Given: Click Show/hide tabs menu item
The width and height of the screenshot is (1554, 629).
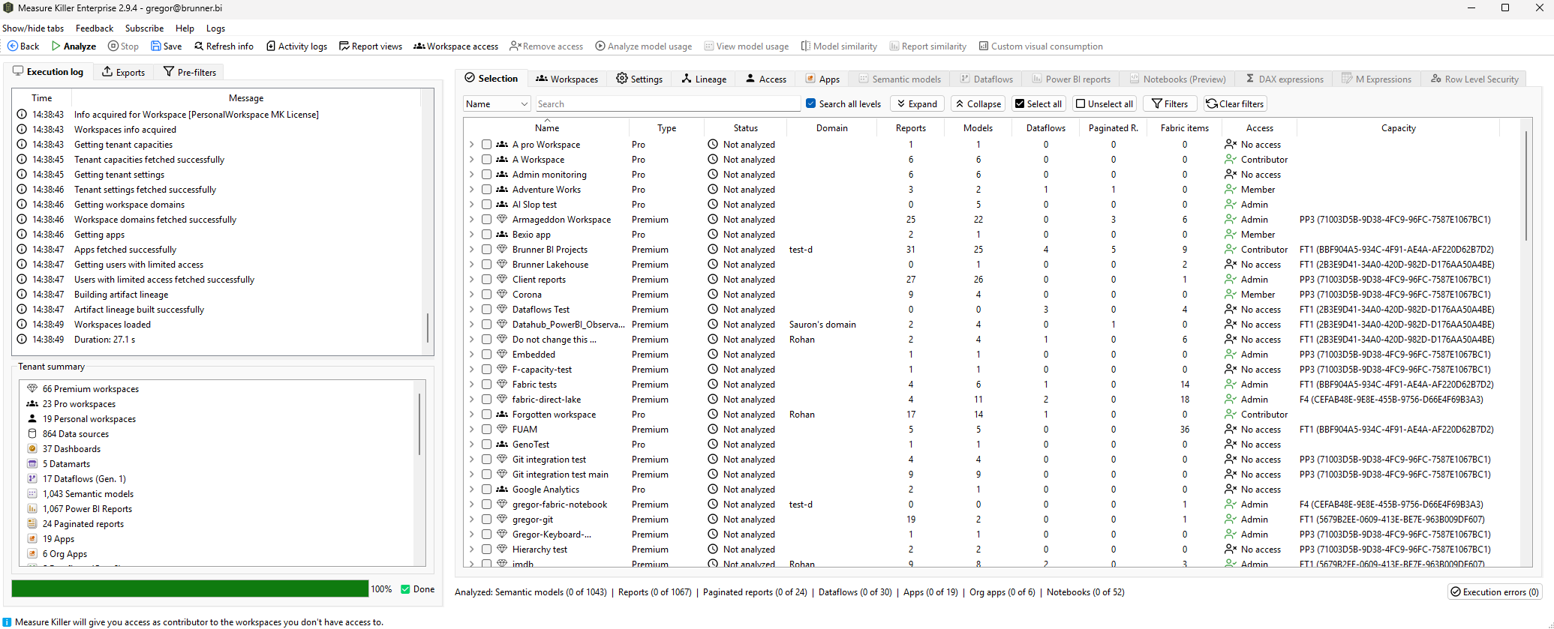Looking at the screenshot, I should pyautogui.click(x=33, y=28).
